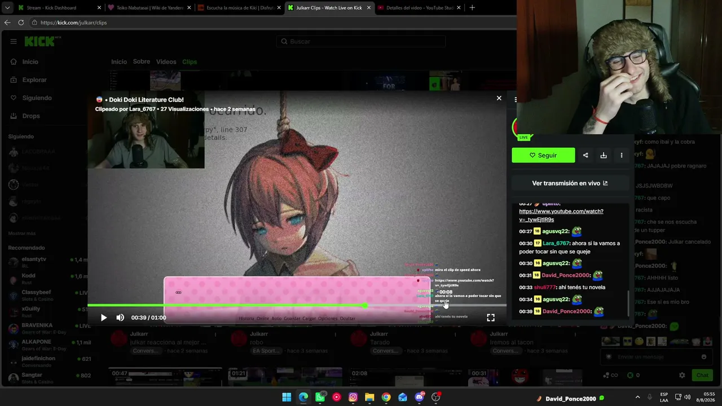Viewport: 722px width, 406px height.
Task: Click the clip chat replay scrollbar
Action: click(628, 303)
